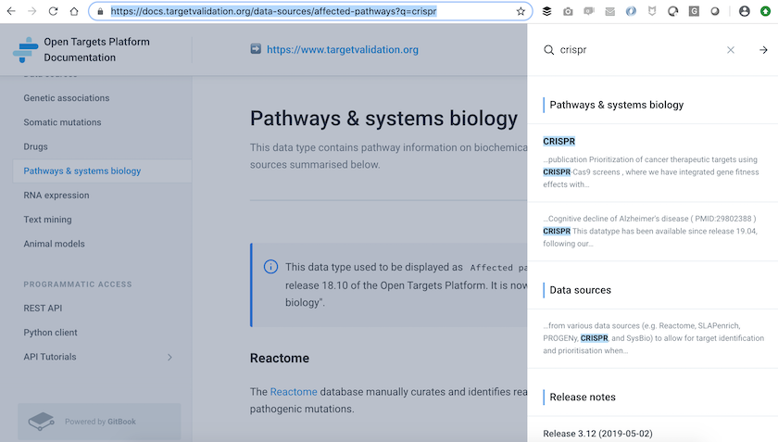Focus the crispr search input field
Viewport: 778px width, 442px height.
click(x=640, y=50)
